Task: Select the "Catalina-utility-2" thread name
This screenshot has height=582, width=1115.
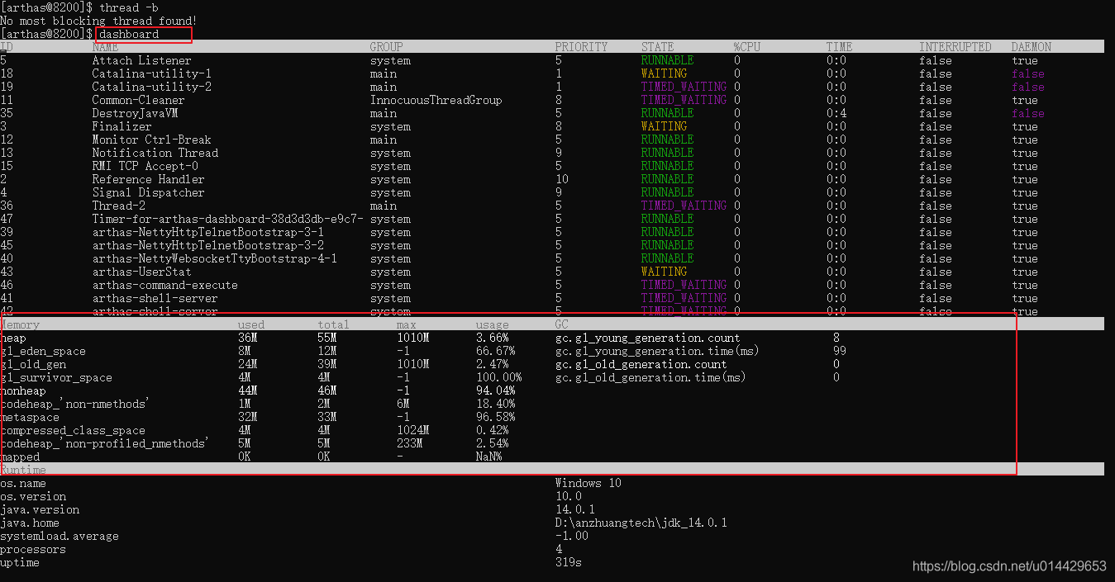Action: pos(151,87)
